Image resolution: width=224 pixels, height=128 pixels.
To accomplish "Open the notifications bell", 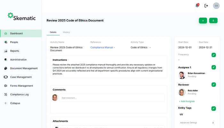I will [x=197, y=5].
